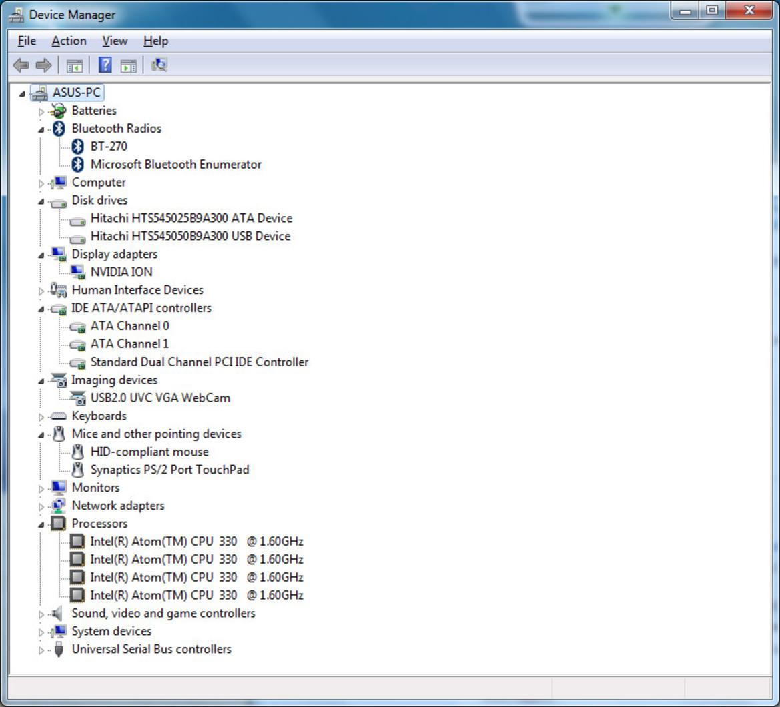Select the first Intel Atom CPU 330 entry

tap(196, 542)
